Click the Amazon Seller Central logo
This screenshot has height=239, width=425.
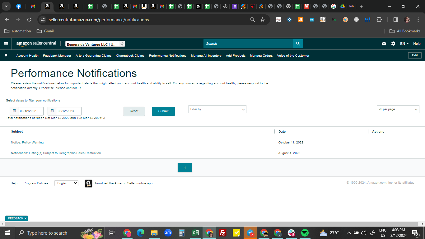[36, 44]
